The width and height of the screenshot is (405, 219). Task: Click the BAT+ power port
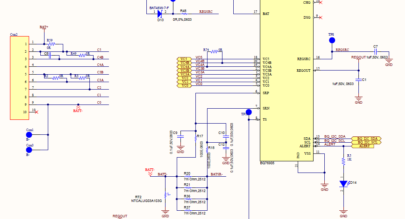(44, 27)
